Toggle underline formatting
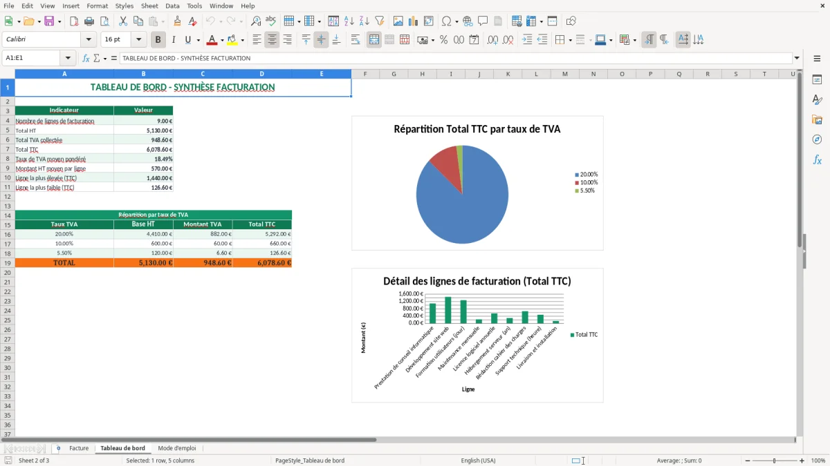Image resolution: width=830 pixels, height=466 pixels. coord(187,40)
